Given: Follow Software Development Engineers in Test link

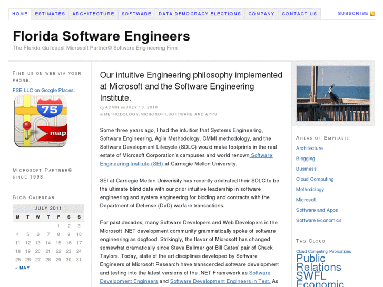Looking at the screenshot, I should (220, 281).
